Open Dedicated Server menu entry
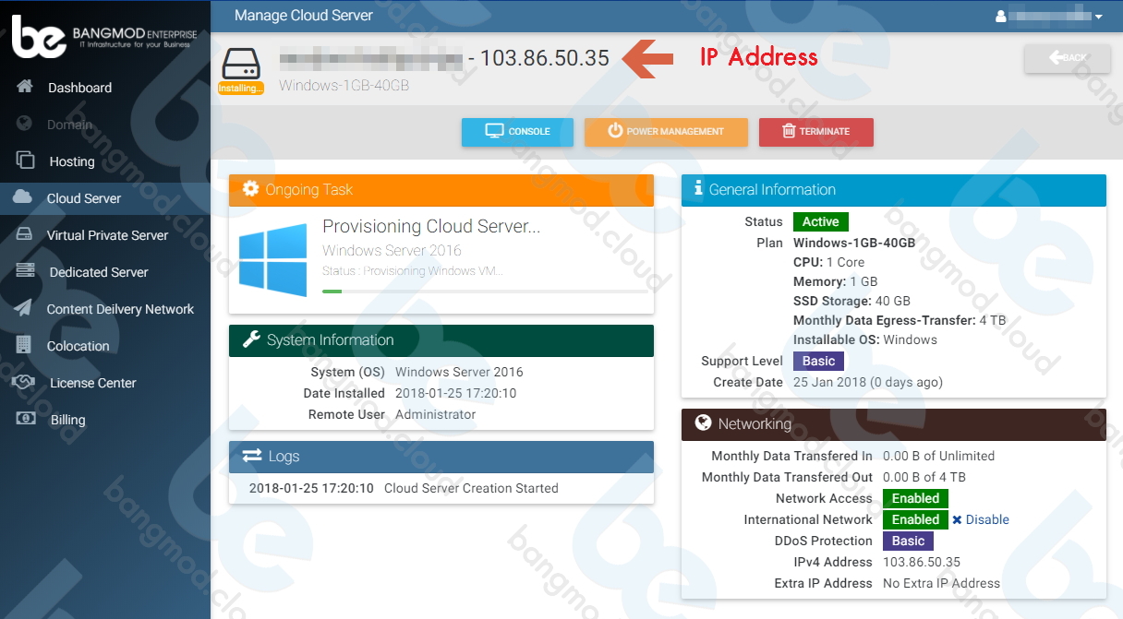1123x619 pixels. click(x=99, y=272)
